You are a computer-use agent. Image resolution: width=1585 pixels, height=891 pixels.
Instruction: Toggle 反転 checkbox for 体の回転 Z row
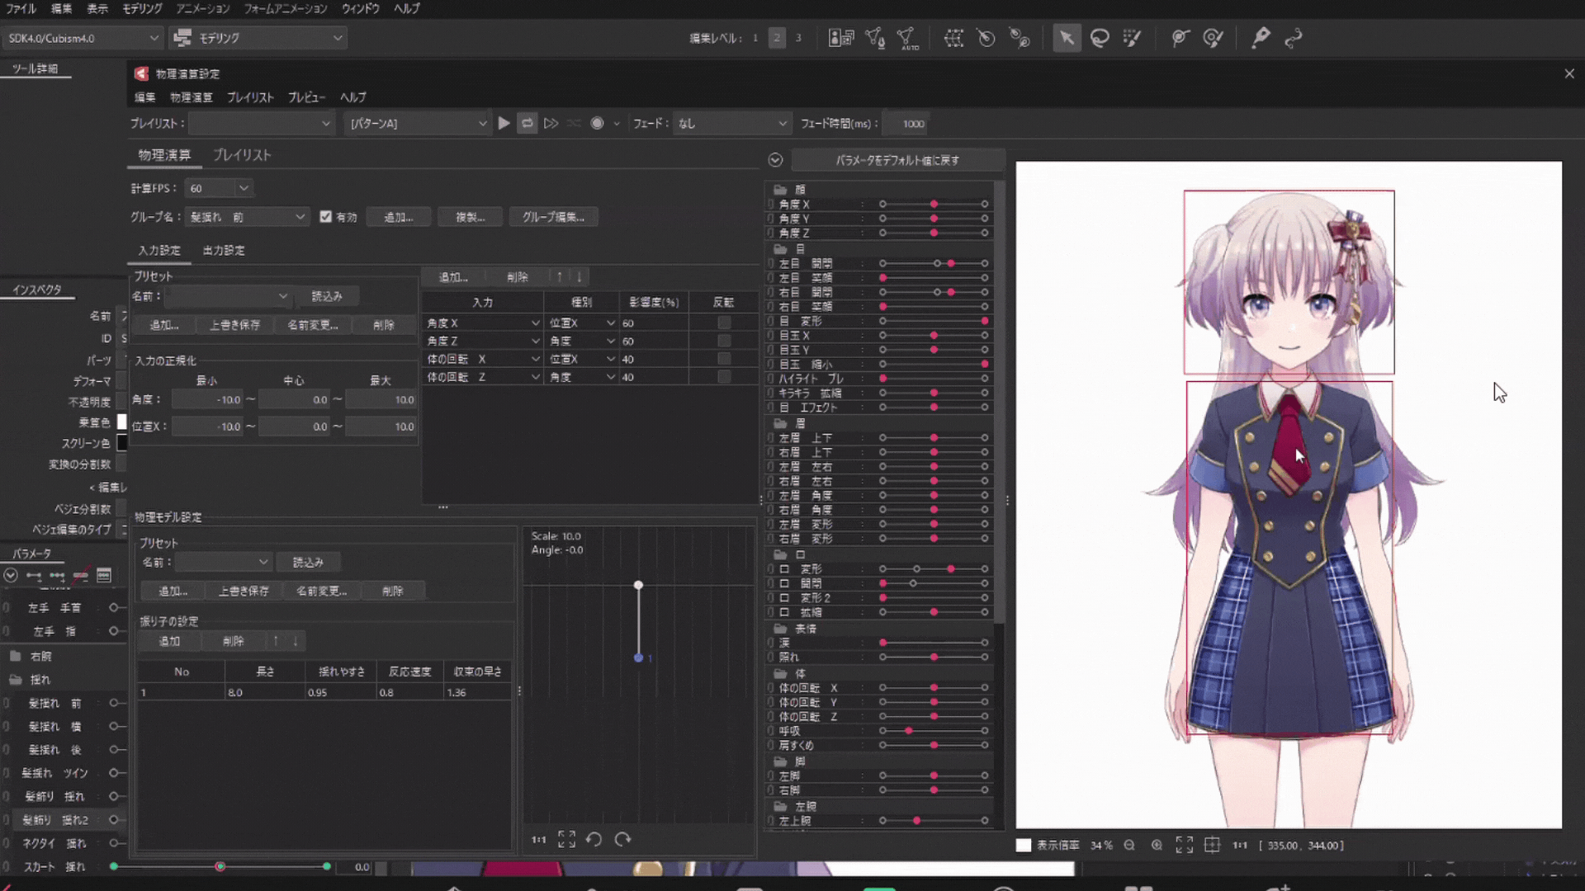[724, 377]
